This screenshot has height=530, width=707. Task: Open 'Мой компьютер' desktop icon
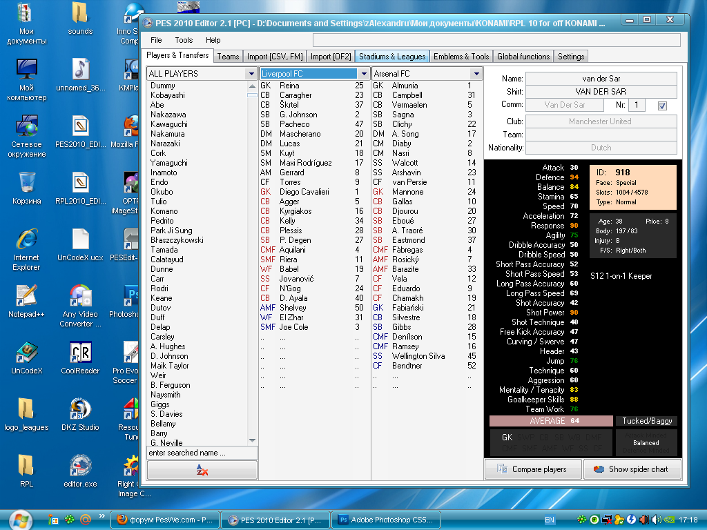click(x=27, y=80)
